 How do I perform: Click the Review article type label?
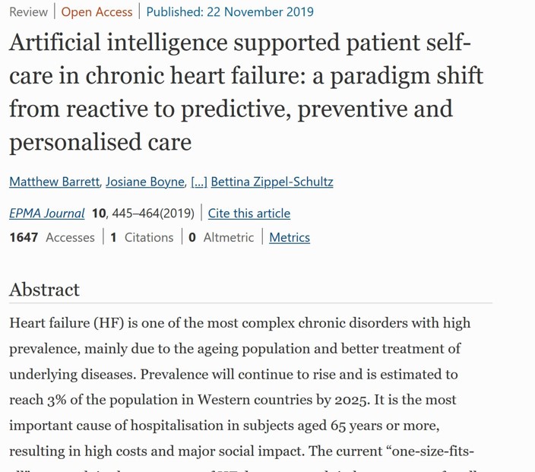point(28,11)
